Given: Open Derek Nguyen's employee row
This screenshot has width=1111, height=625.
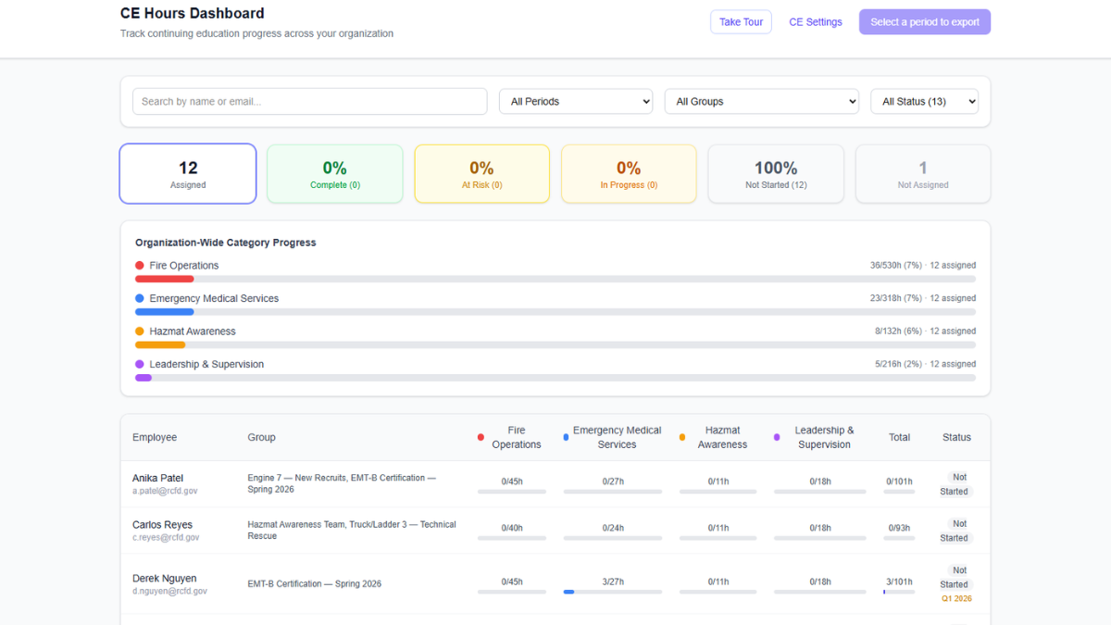Looking at the screenshot, I should (555, 583).
